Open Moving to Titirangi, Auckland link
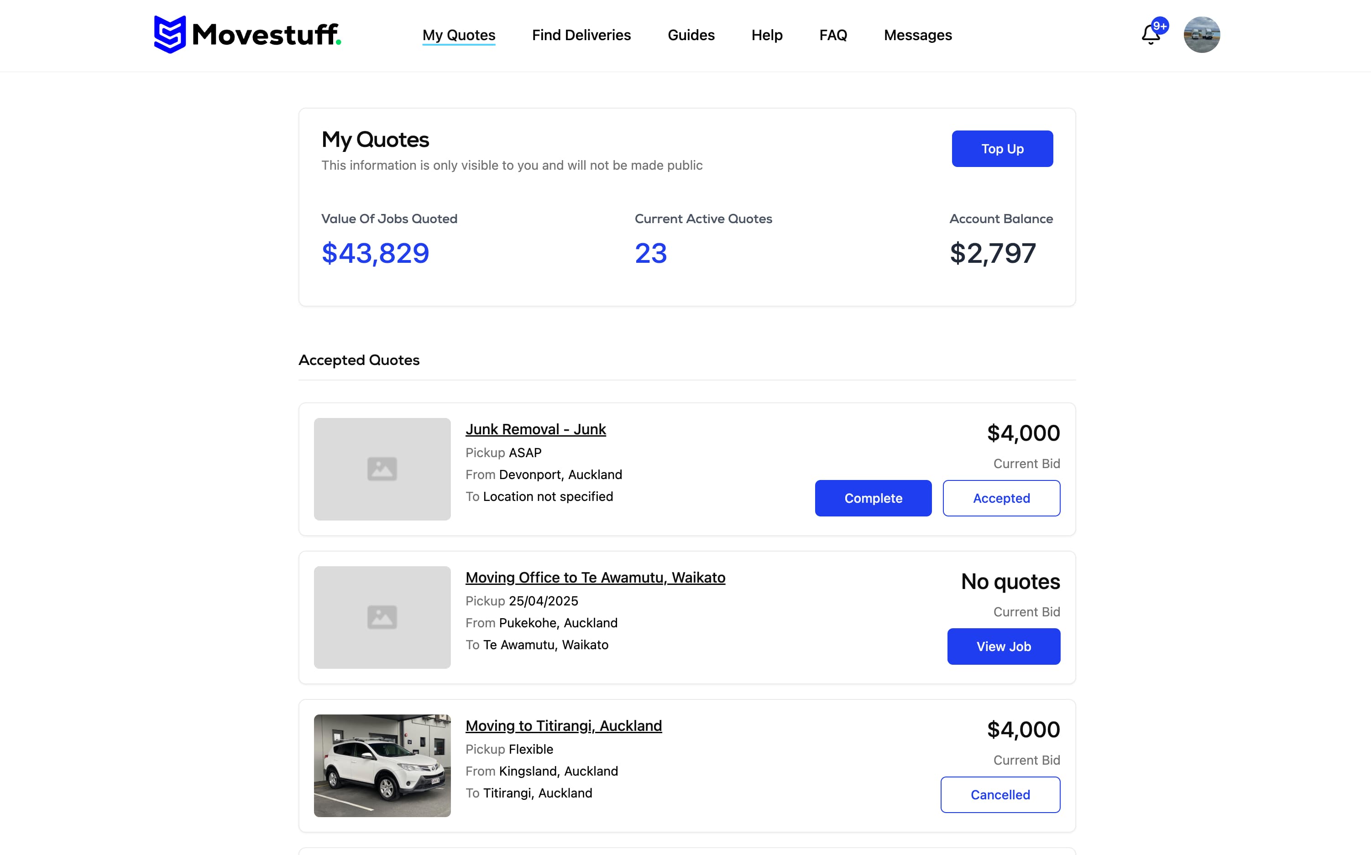This screenshot has width=1371, height=855. (563, 725)
